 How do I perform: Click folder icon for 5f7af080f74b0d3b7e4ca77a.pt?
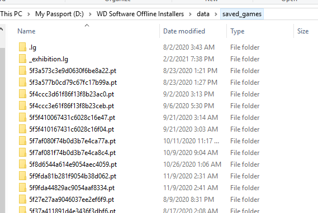[22, 141]
